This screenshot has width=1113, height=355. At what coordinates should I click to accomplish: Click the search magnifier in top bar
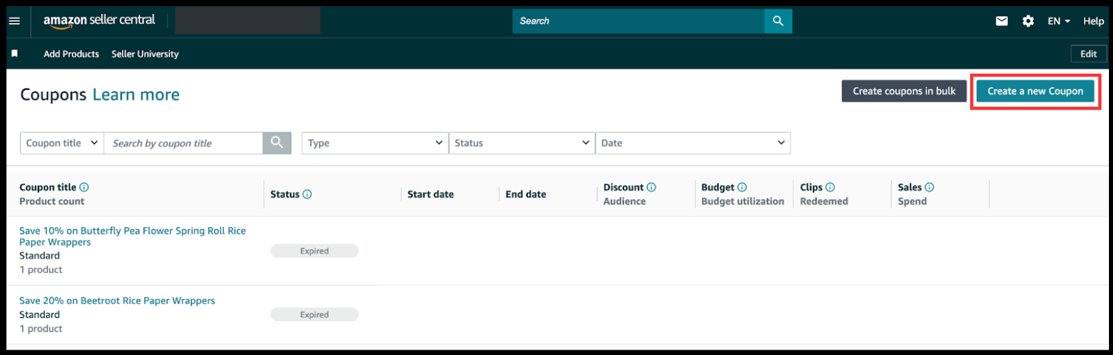(778, 21)
